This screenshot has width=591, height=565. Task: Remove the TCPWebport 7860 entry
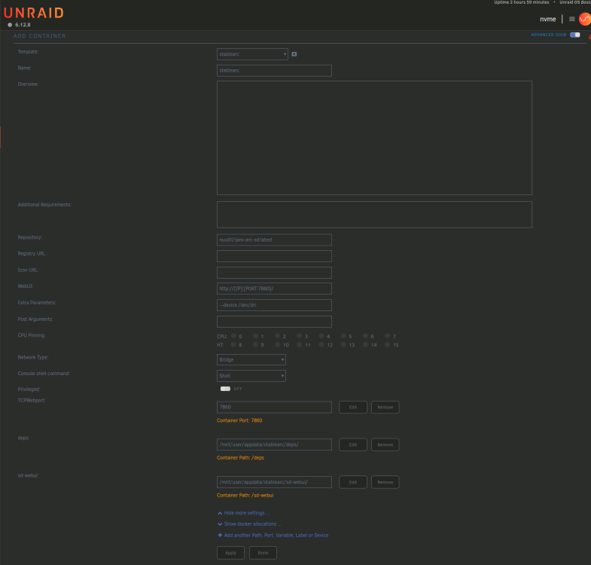tap(385, 407)
